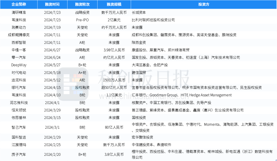Click the date 2024/4/10

coord(52,95)
